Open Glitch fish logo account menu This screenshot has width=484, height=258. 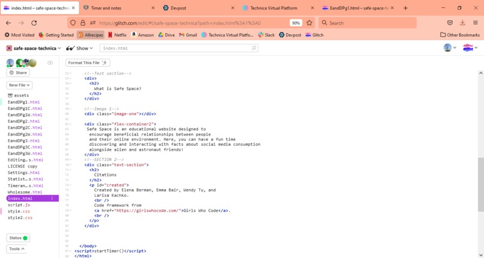[x=470, y=48]
